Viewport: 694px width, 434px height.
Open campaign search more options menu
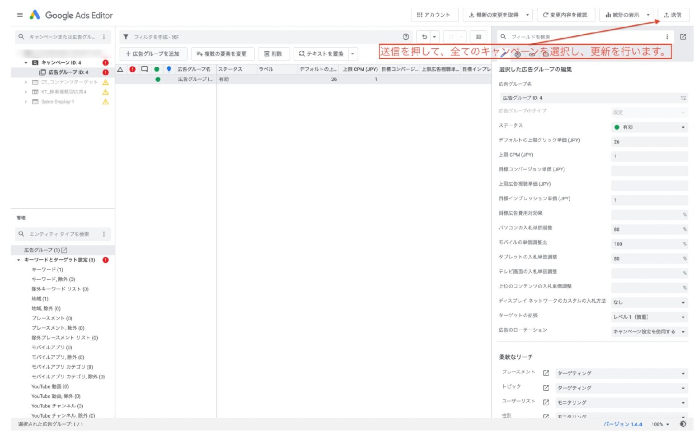(104, 37)
